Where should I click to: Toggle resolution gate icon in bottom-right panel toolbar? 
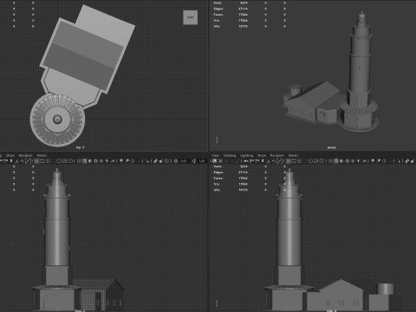[299, 161]
